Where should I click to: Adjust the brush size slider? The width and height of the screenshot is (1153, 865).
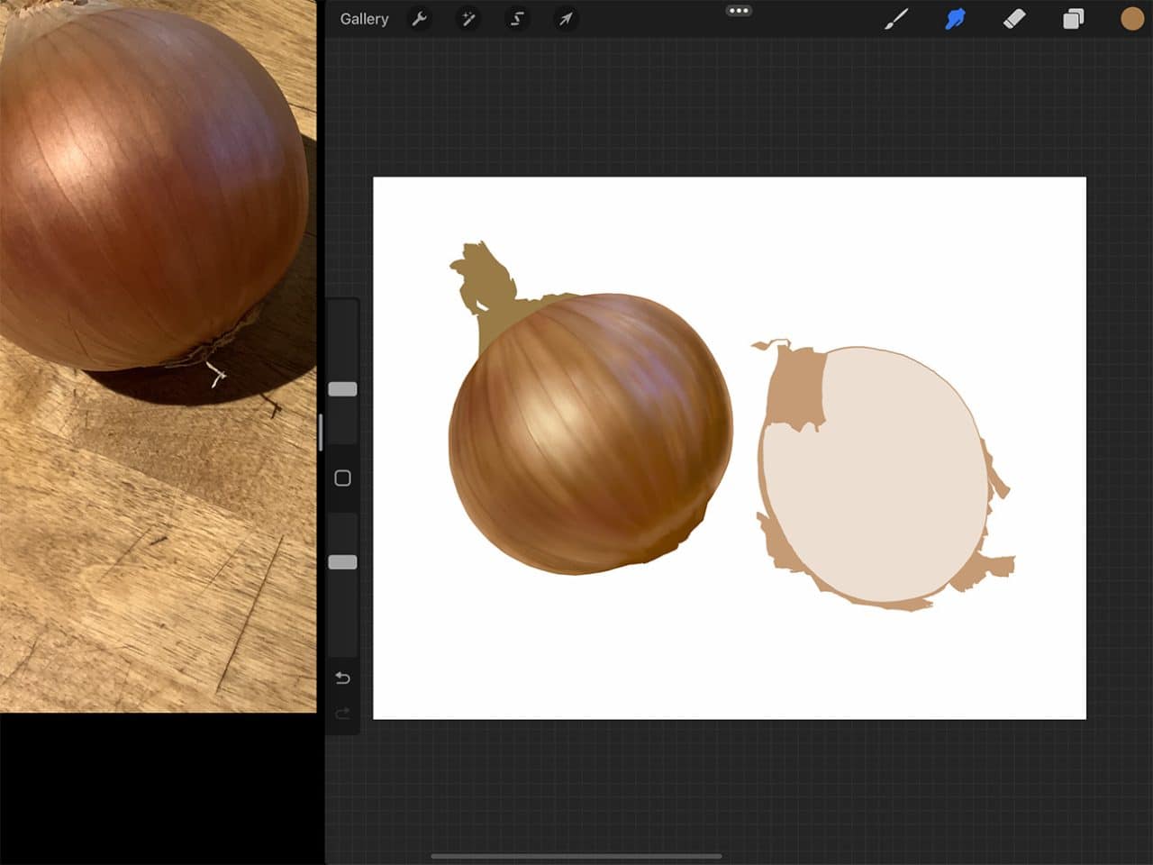pos(341,388)
